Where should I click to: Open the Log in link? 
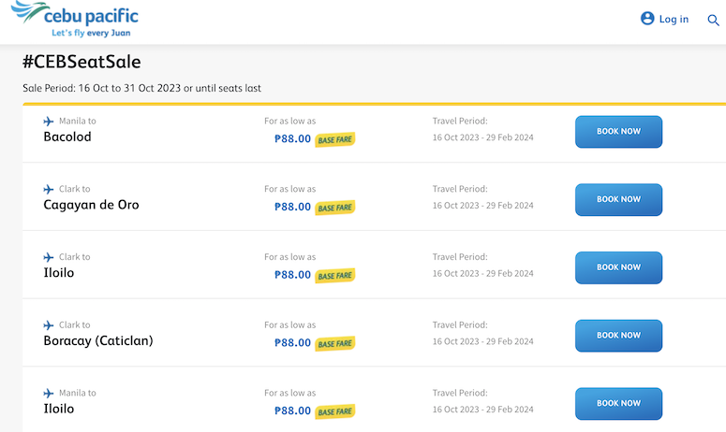674,19
